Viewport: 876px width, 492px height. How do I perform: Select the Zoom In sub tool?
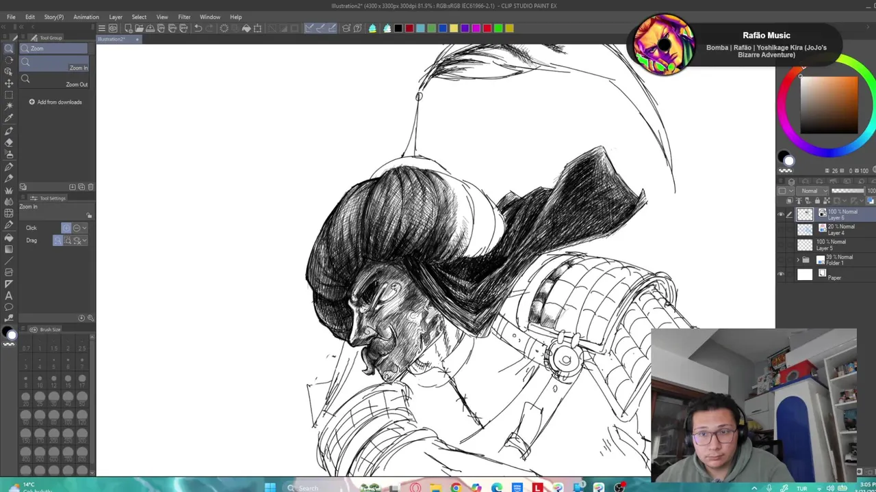(x=55, y=64)
